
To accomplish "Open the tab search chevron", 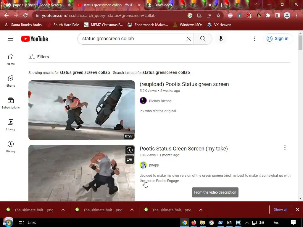I will click(x=255, y=4).
